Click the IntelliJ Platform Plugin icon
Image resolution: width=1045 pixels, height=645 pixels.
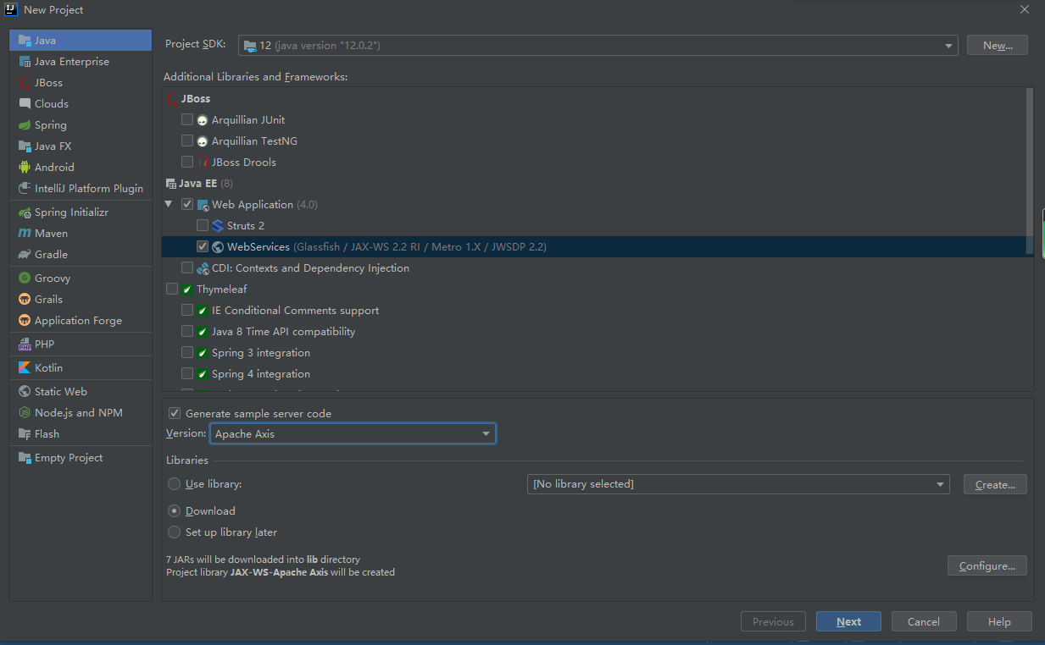click(25, 188)
